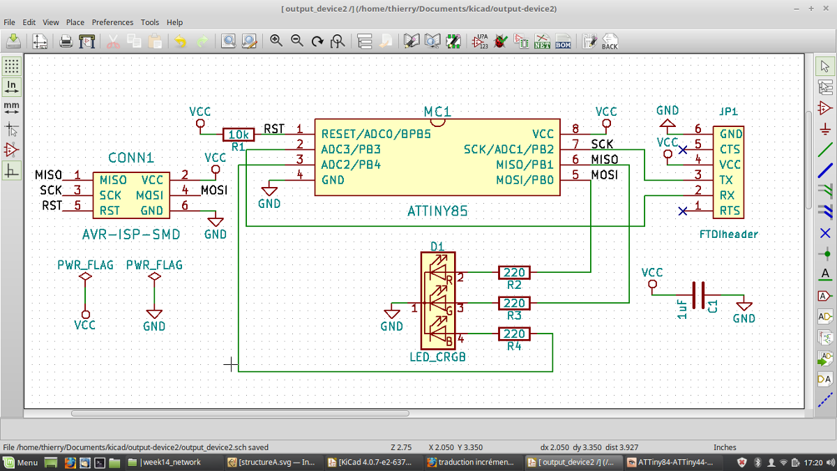Toggle the cursor shape button
The image size is (837, 471).
pyautogui.click(x=12, y=129)
